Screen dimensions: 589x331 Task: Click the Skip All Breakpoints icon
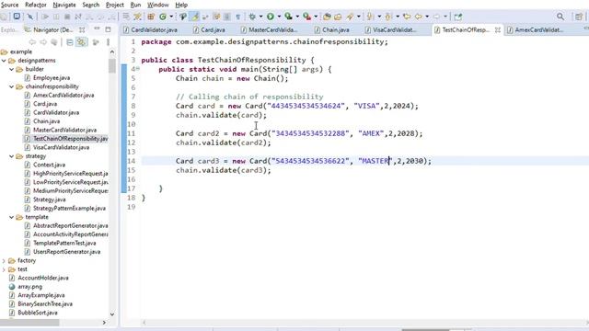(x=30, y=17)
